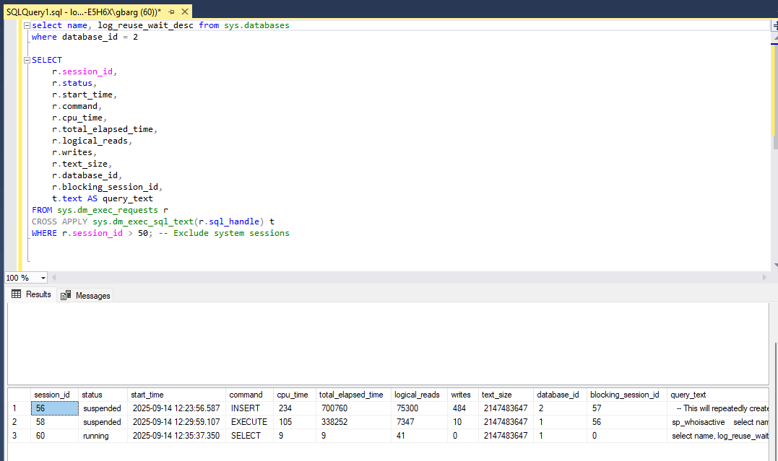This screenshot has height=461, width=778.
Task: Click the editor split handle icon
Action: (774, 25)
